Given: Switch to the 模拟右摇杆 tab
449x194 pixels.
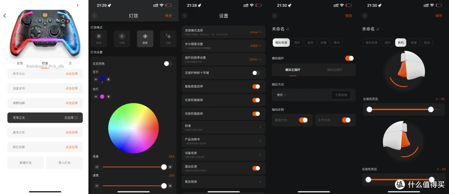Looking at the screenshot, I should tap(334, 70).
